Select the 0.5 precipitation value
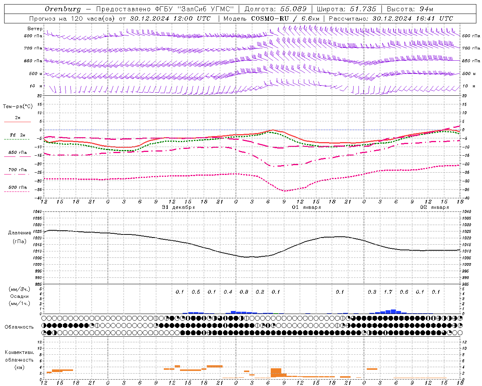 [x=196, y=292]
